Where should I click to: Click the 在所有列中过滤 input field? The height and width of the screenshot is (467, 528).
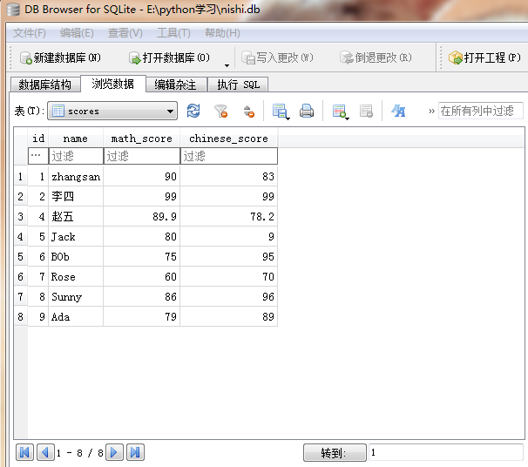point(481,111)
